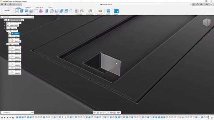Toggle root component visibility eye
Viewport: 214px width, 120px height.
point(6,20)
